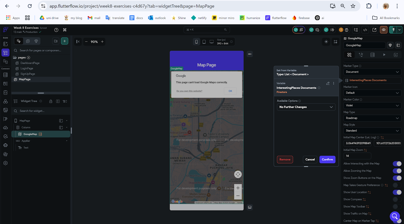Open the Map Type Roadmap dropdown
This screenshot has height=224, width=404.
(372, 118)
